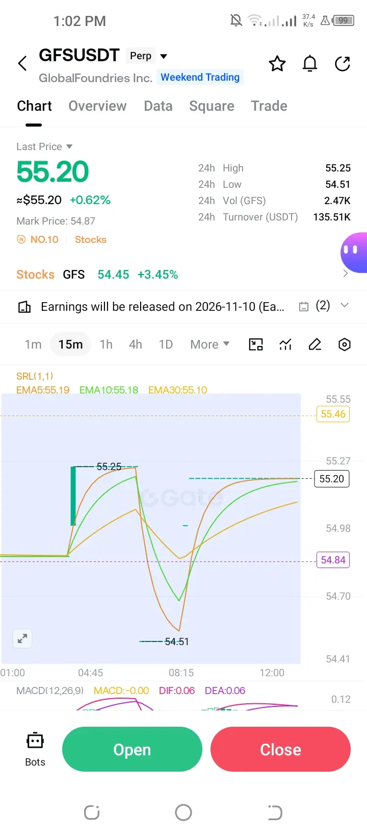
Task: Tap the orange Stocks category link
Action: [91, 239]
